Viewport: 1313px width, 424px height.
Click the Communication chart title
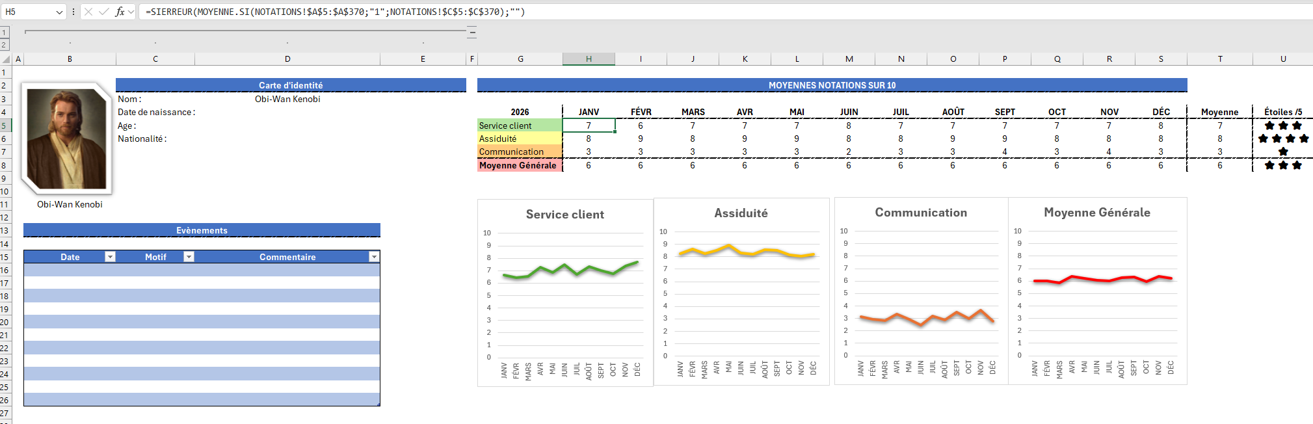tap(920, 213)
